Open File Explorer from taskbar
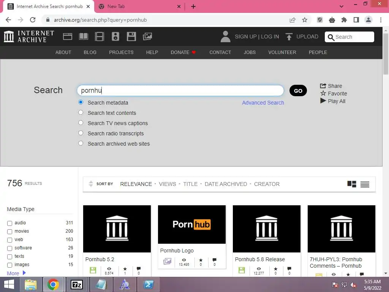 tap(30, 284)
